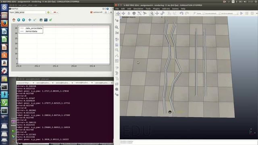Open Firefox from the Ubuntu launcher
The image size is (258, 145).
(x=4, y=23)
